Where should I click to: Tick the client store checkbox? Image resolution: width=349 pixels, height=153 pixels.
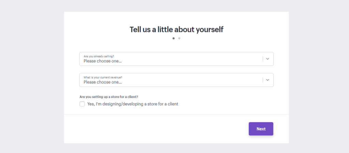(x=82, y=104)
